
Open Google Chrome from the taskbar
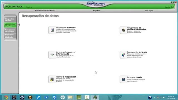[x=6, y=97]
